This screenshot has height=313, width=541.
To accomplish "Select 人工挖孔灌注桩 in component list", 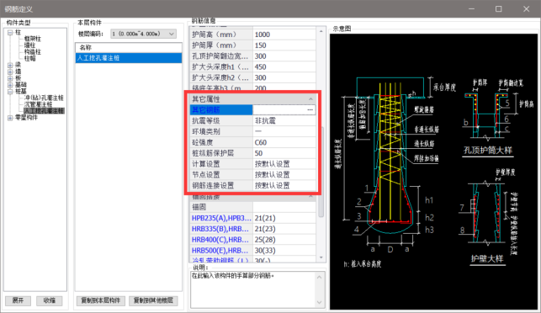I will [x=129, y=58].
